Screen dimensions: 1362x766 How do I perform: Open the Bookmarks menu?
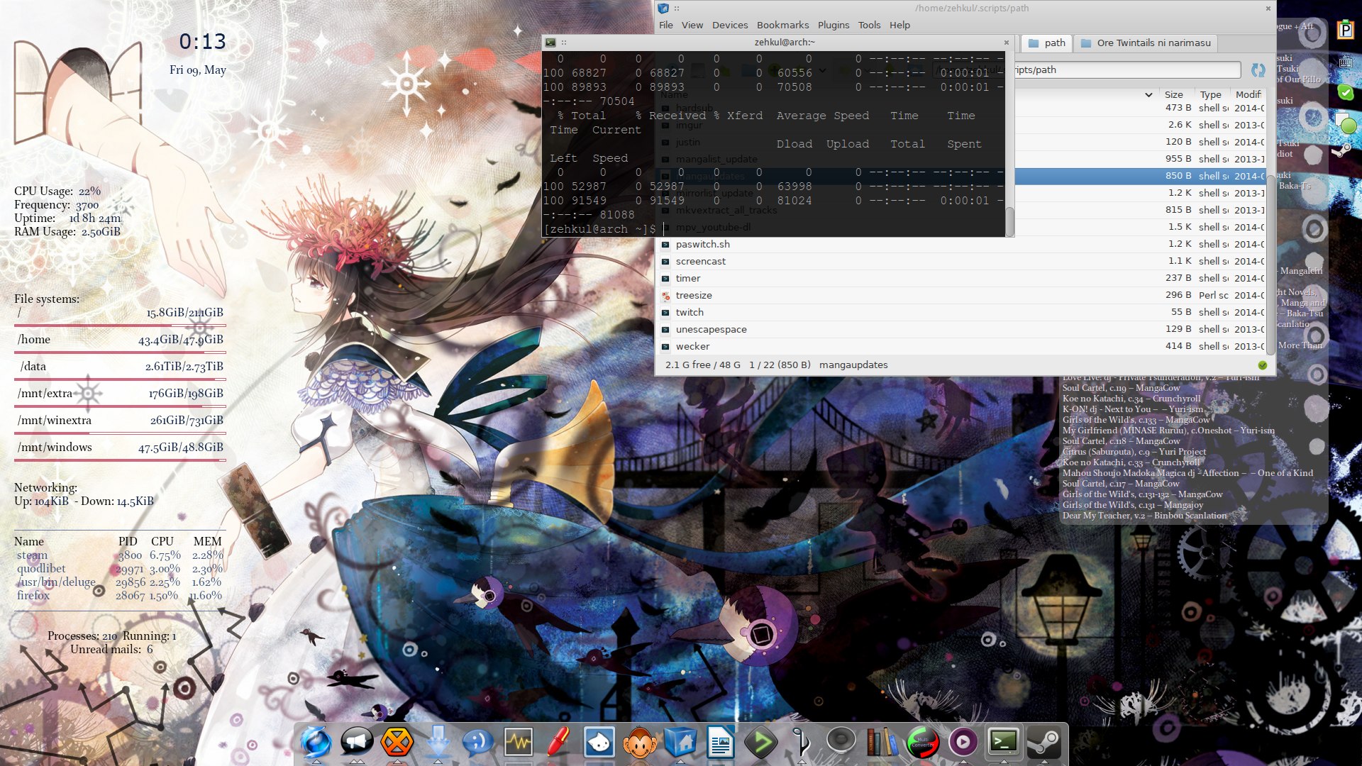tap(782, 25)
